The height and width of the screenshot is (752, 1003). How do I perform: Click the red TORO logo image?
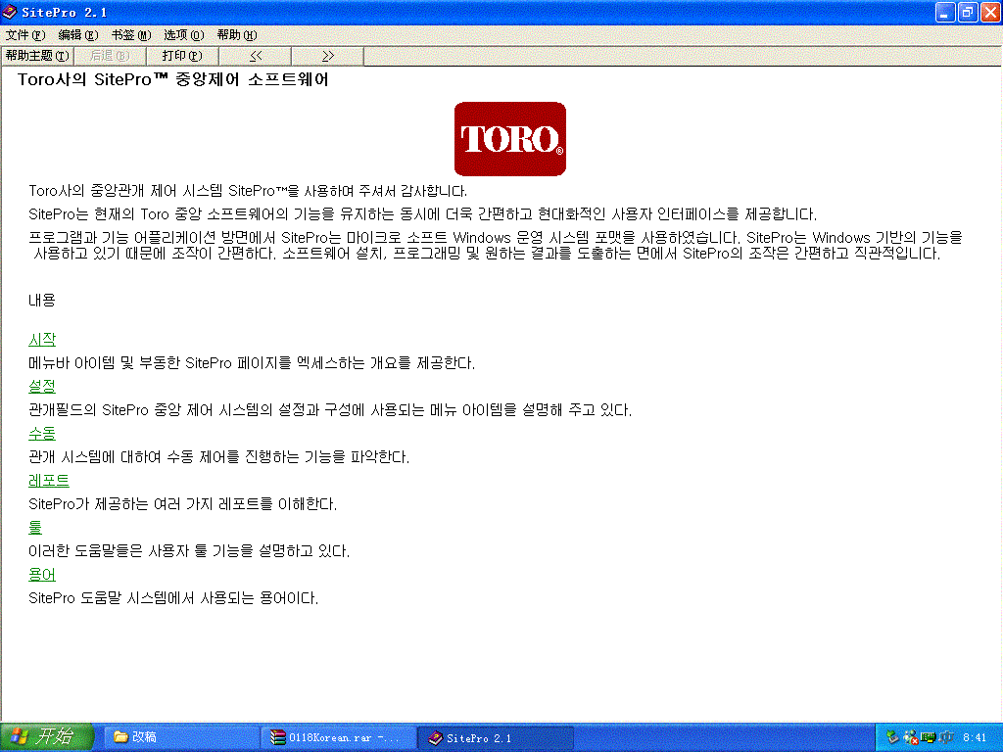pyautogui.click(x=510, y=139)
